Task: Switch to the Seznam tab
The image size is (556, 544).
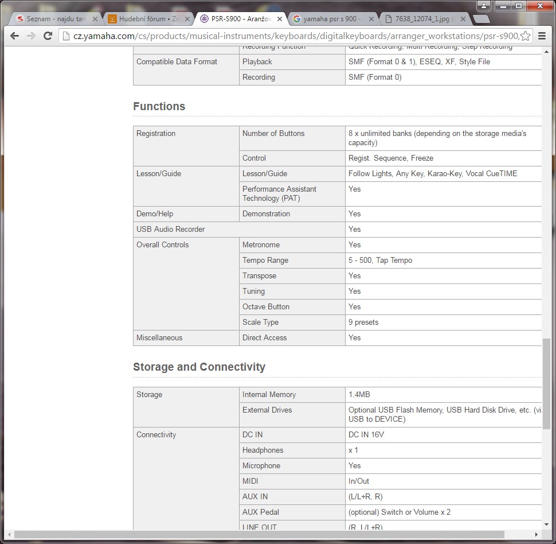Action: click(54, 19)
